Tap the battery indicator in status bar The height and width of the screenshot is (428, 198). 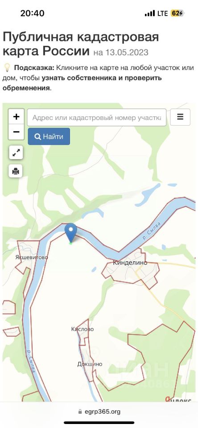point(178,13)
